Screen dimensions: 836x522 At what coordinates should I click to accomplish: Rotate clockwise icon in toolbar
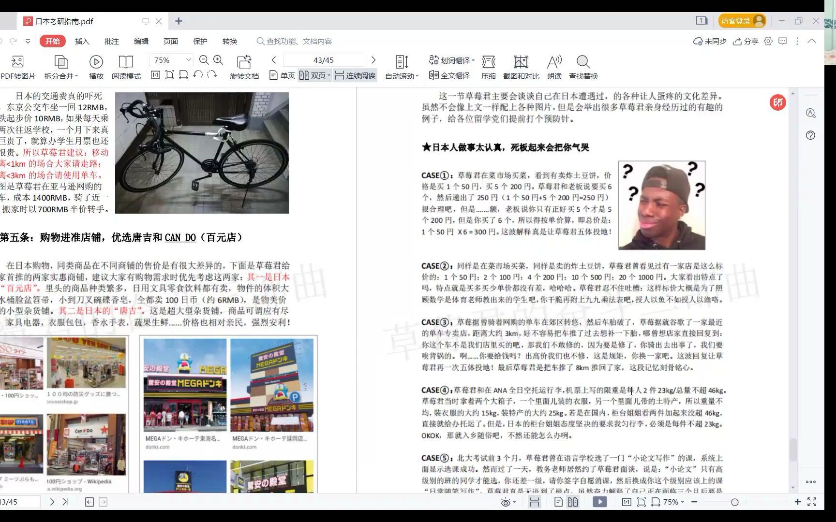(212, 75)
